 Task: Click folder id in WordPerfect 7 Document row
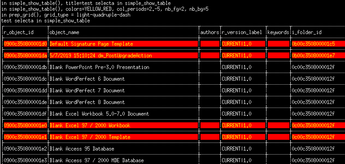[x=314, y=91]
